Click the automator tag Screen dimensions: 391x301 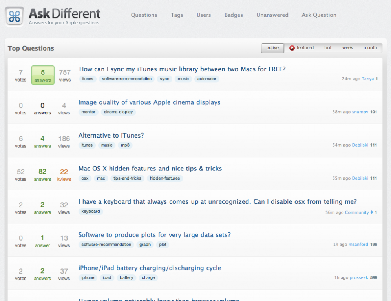207,79
